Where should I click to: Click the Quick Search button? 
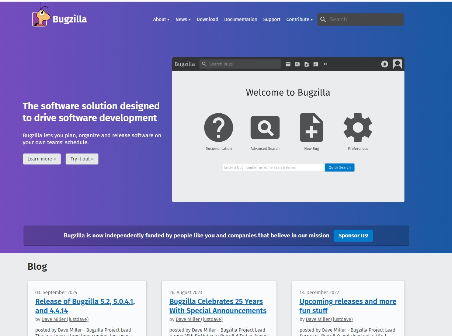click(340, 167)
